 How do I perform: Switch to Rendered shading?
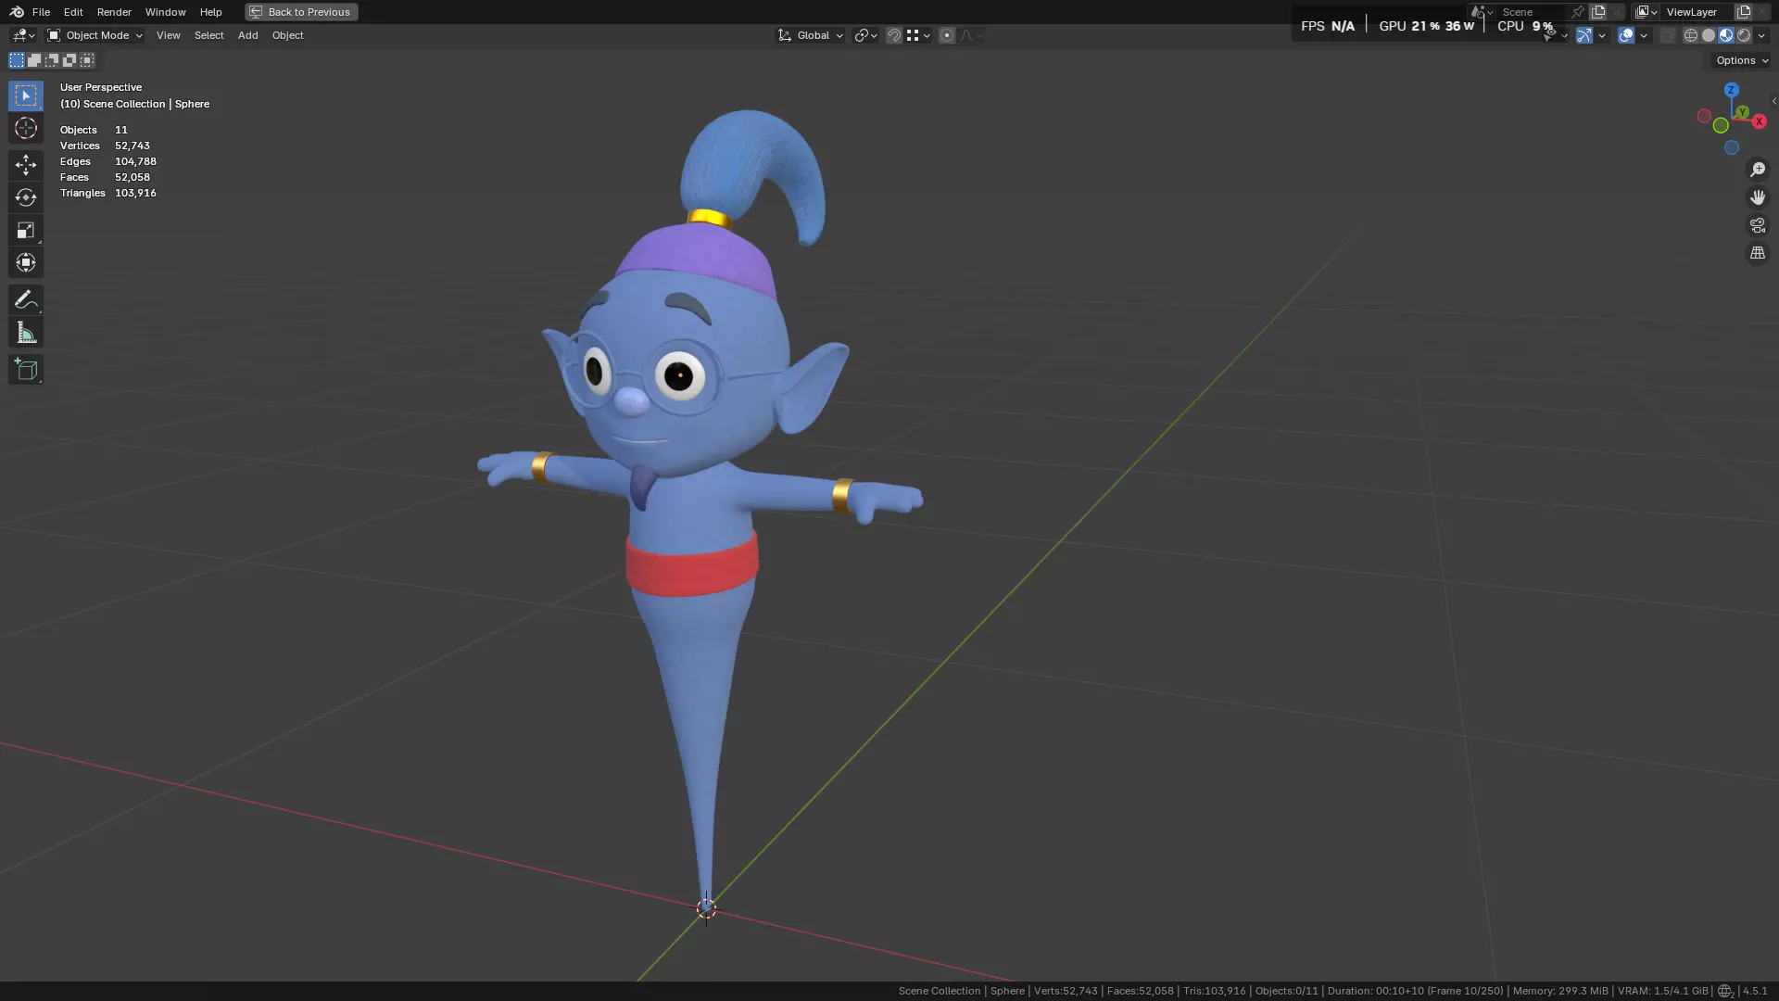click(1743, 35)
